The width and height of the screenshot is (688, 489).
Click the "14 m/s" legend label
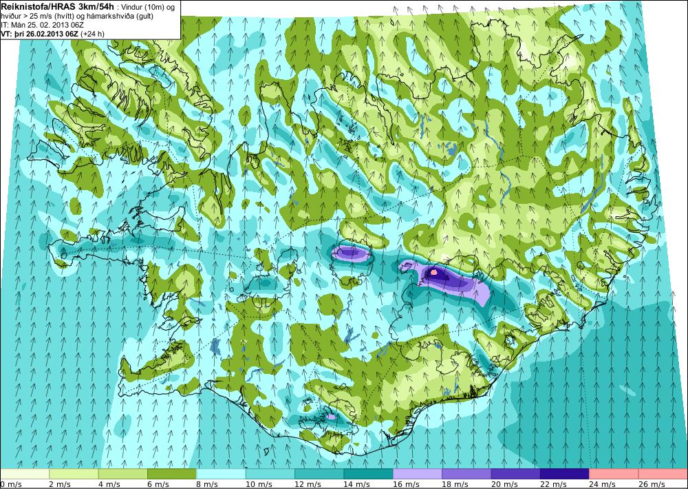357,484
